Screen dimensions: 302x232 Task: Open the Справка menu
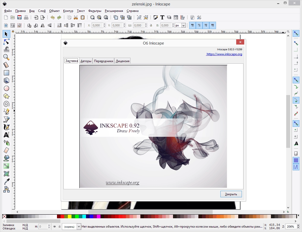click(x=133, y=11)
